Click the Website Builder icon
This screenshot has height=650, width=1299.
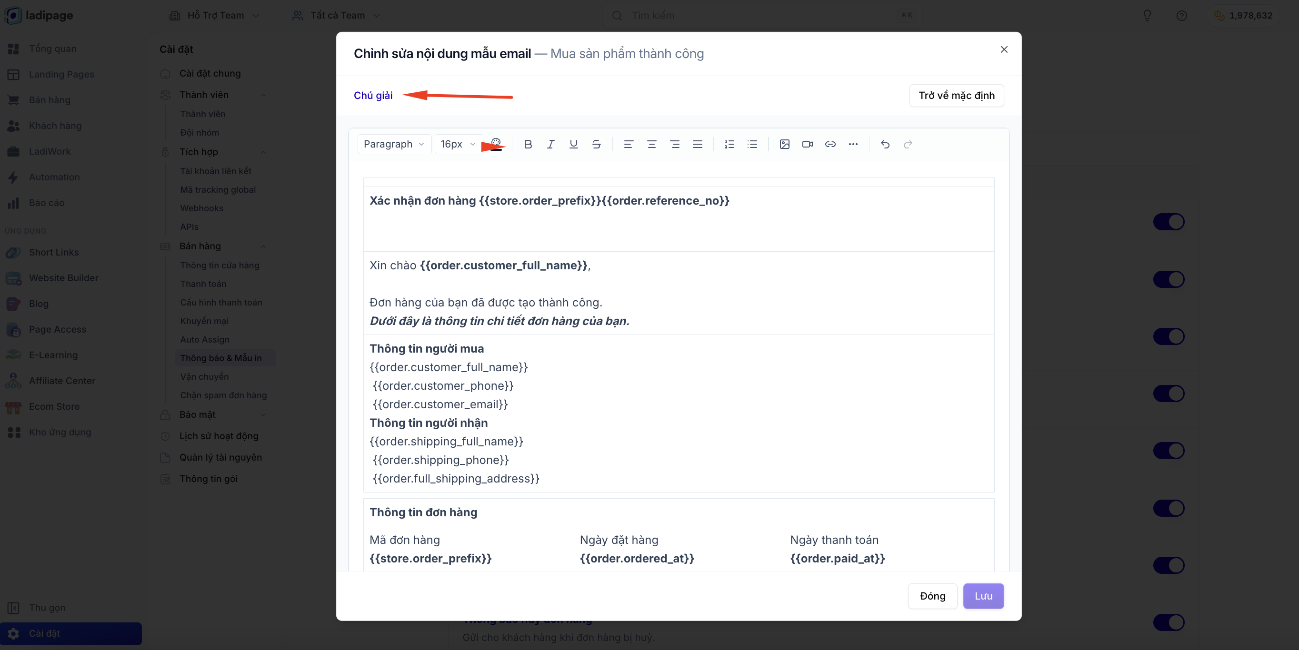14,278
